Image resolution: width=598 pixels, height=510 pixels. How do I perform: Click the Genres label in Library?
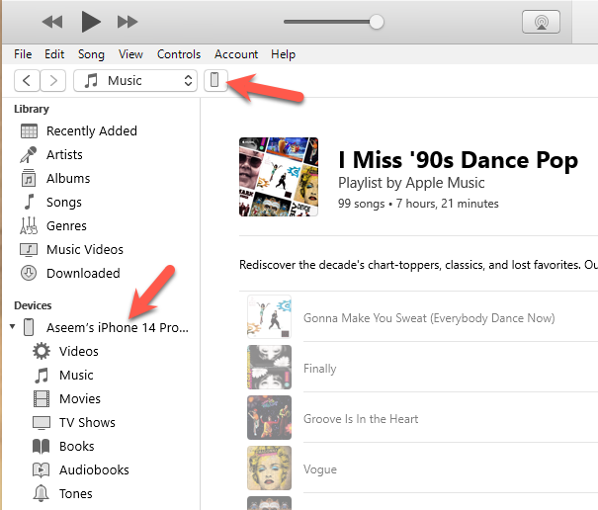(66, 225)
